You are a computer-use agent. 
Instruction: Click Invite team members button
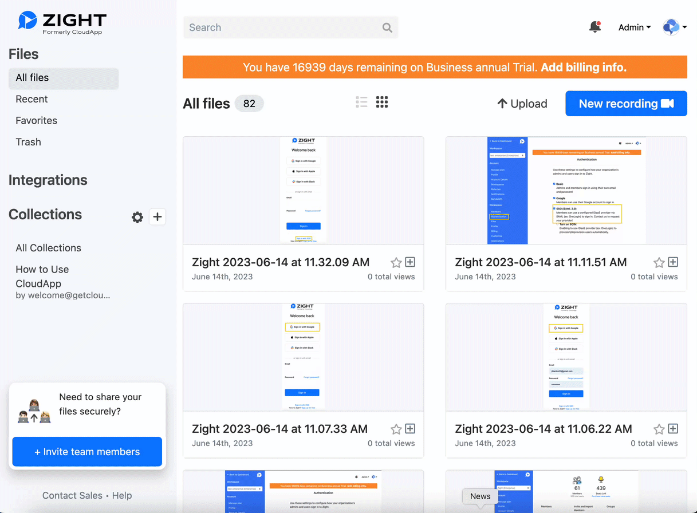(87, 452)
